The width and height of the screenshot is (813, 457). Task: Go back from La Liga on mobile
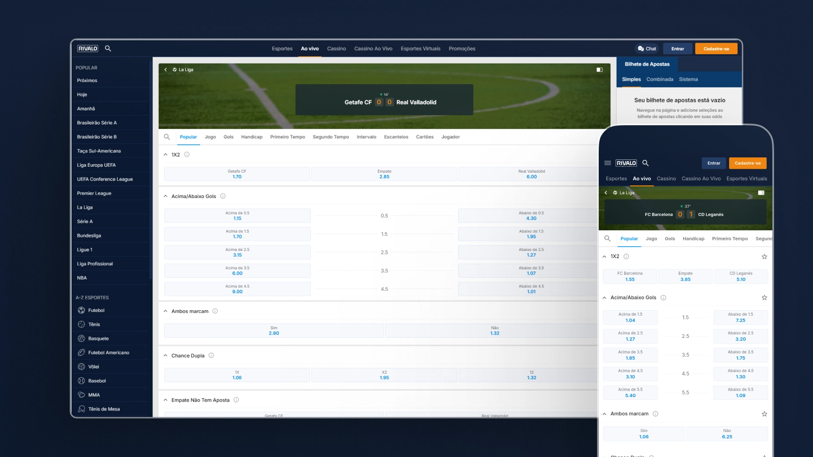coord(606,193)
